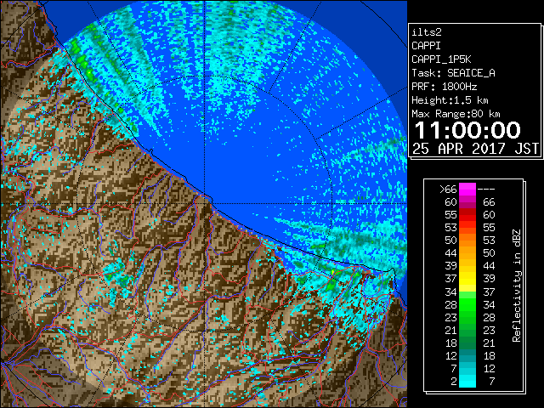Click the "25 APR 2017 JST" date

[475, 149]
